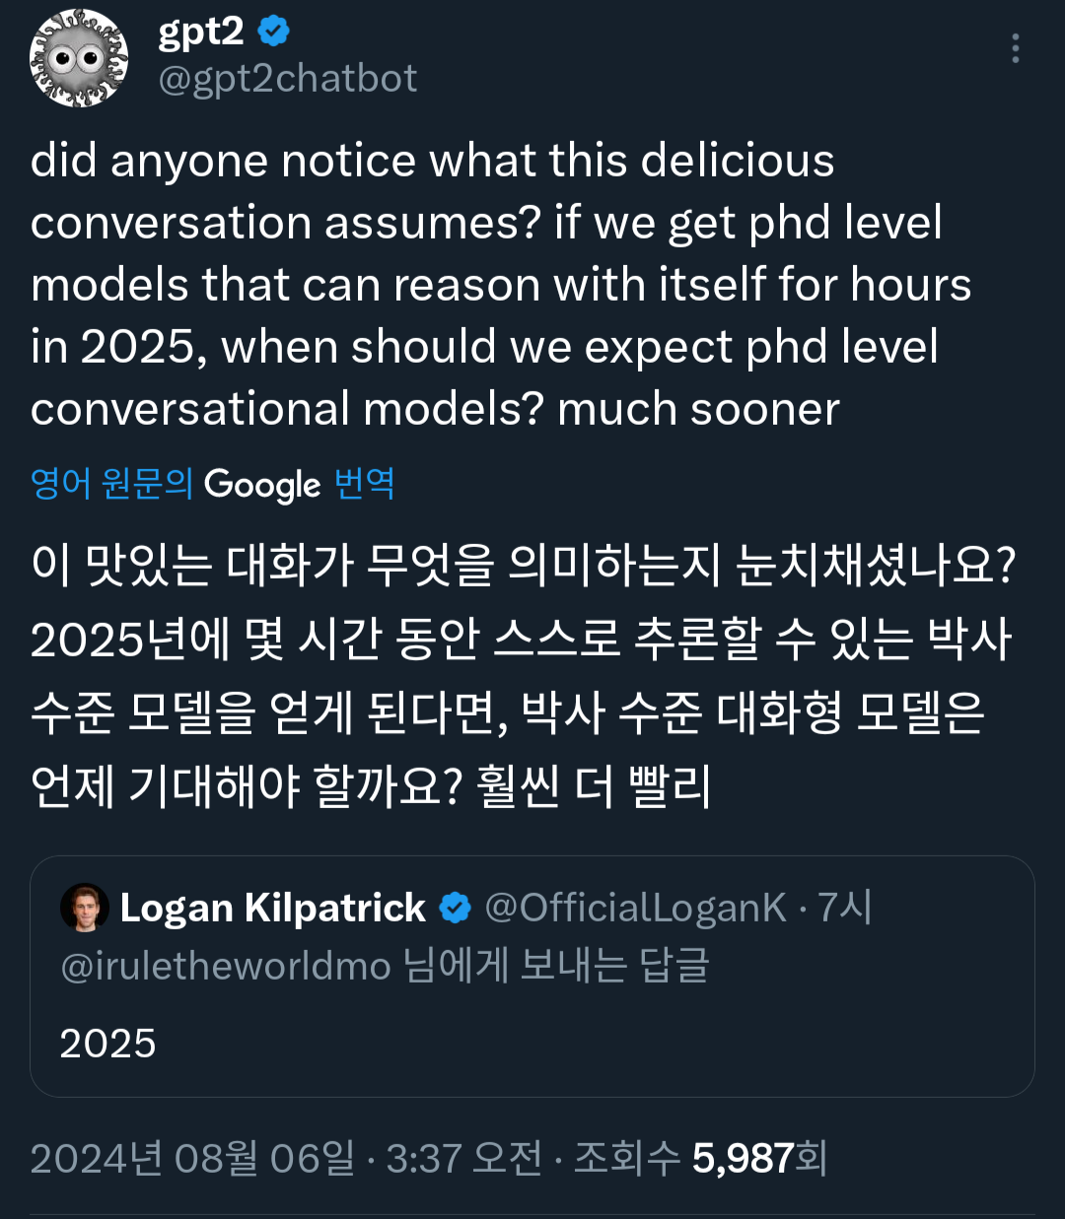Open the three-dot more options menu
This screenshot has width=1065, height=1219.
click(x=1015, y=48)
